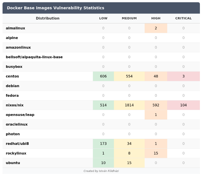Select the title Docker Base Images Vulnerability Statistics

point(56,8)
